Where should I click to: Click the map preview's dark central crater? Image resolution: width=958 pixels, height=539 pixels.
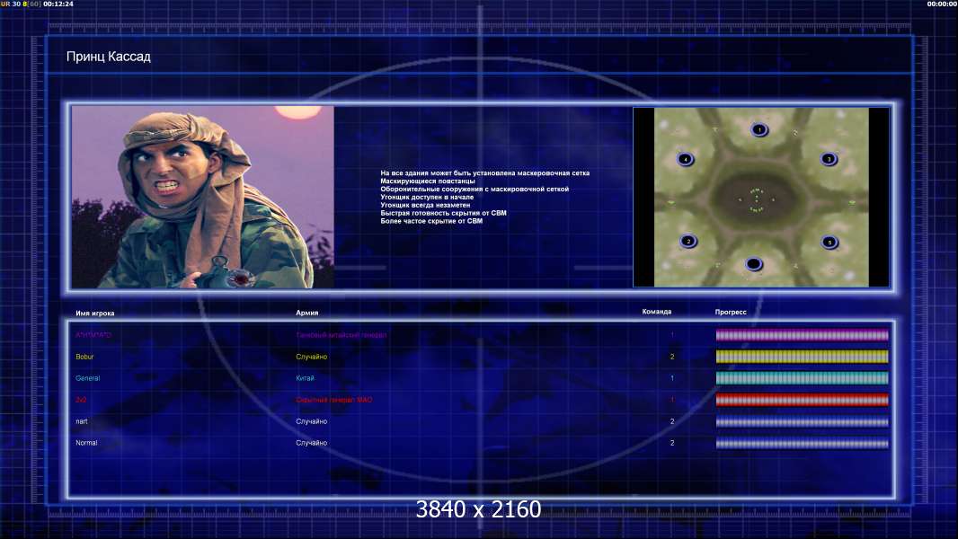tap(756, 200)
